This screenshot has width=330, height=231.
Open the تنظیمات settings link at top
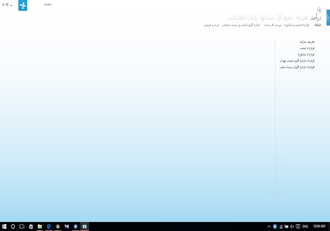[47, 4]
